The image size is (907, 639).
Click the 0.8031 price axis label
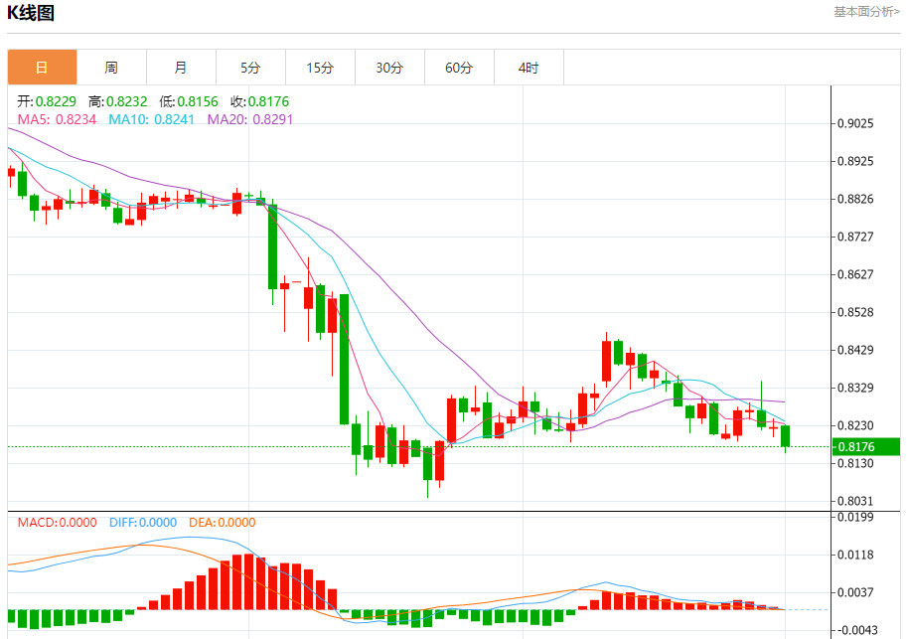(x=855, y=501)
